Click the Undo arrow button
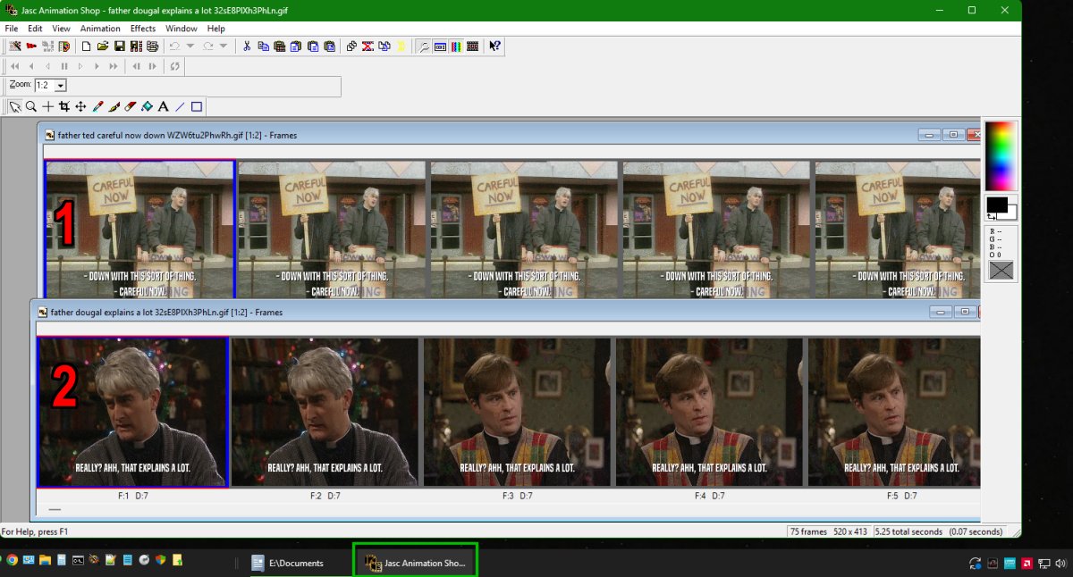 pyautogui.click(x=174, y=46)
